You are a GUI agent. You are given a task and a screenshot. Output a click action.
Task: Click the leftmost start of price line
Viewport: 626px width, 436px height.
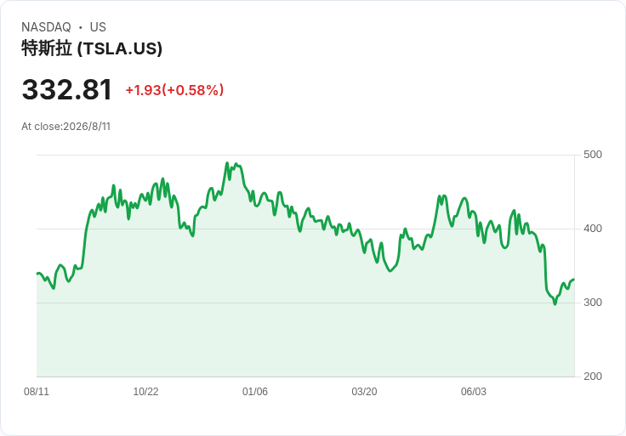pos(37,274)
